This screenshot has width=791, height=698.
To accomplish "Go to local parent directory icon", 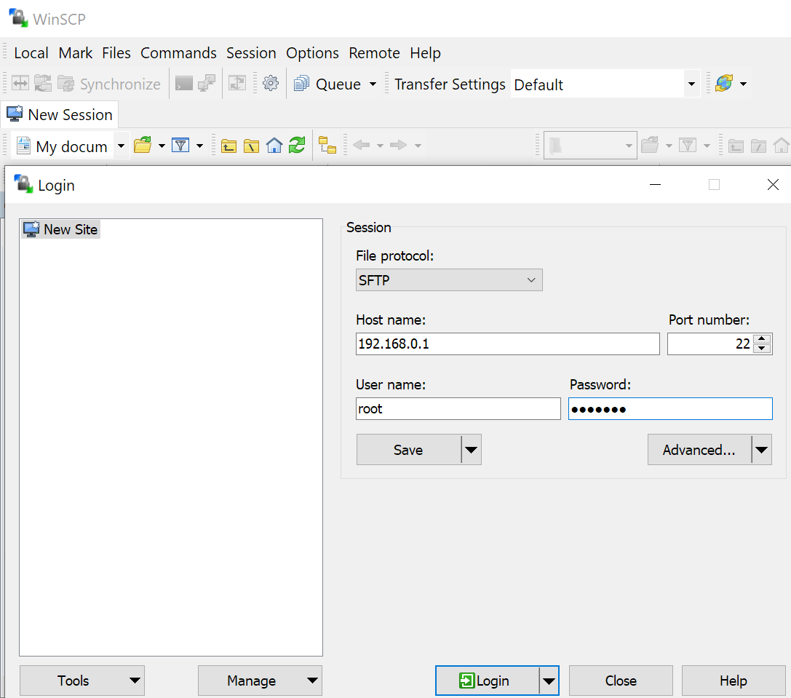I will tap(228, 146).
